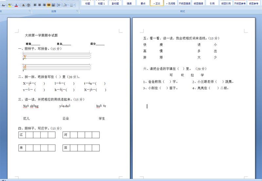
Task: Click pinyin word Xué shēng
Action: click(31, 106)
